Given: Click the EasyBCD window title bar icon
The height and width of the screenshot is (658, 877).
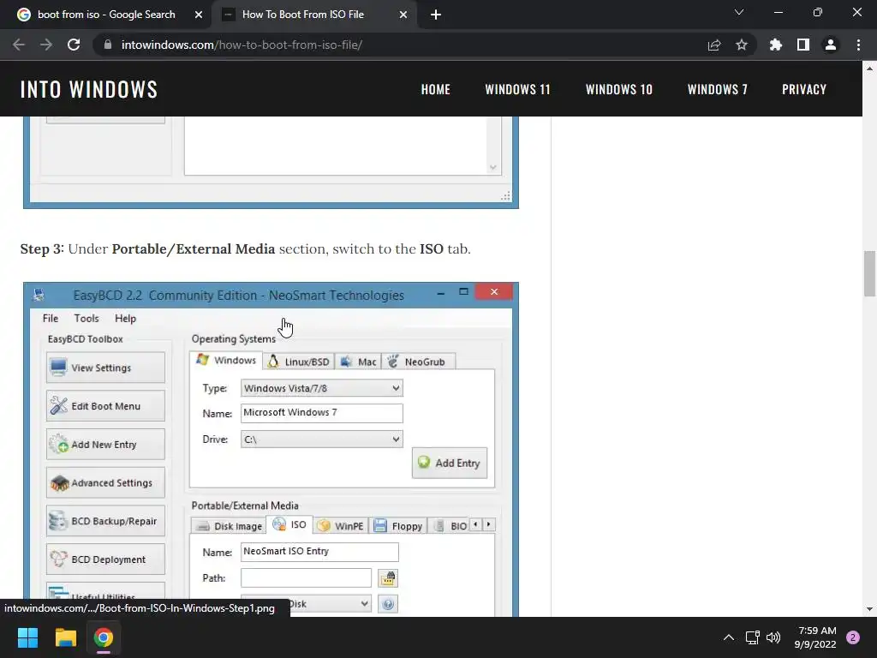Looking at the screenshot, I should point(39,295).
